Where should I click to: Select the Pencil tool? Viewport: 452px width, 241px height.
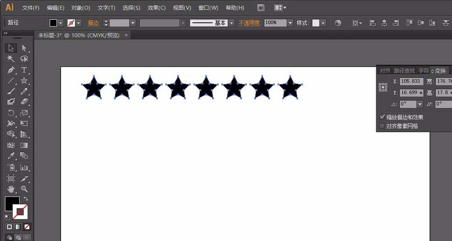click(24, 91)
